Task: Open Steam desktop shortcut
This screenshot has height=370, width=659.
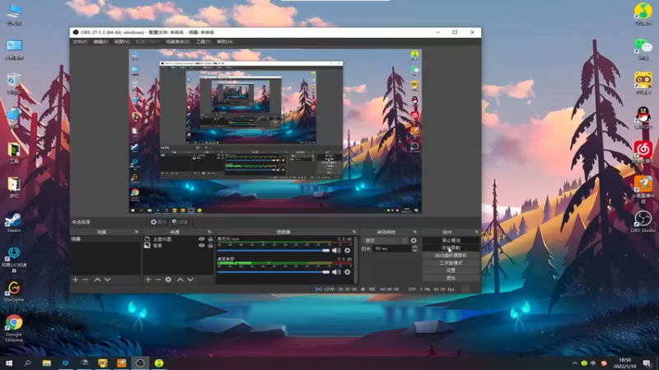Action: coord(13,222)
